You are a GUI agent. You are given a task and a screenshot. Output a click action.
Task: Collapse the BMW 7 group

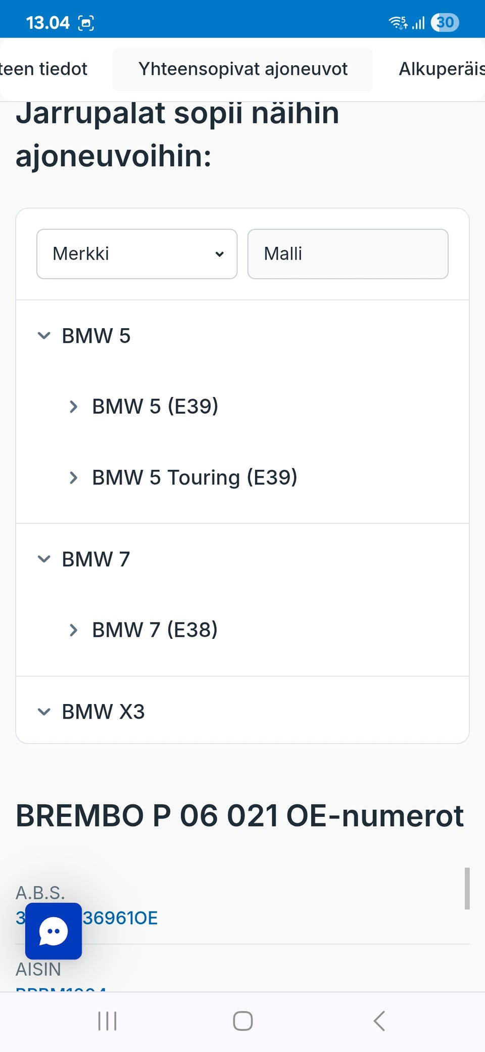coord(44,559)
